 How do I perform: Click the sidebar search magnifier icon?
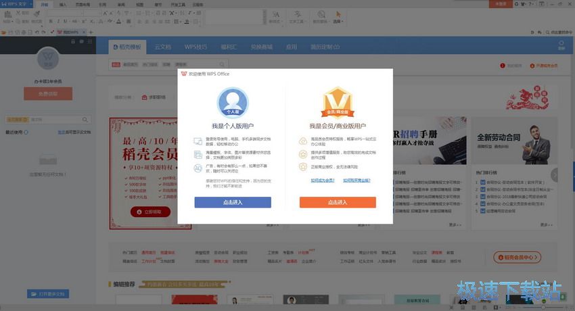pyautogui.click(x=85, y=120)
